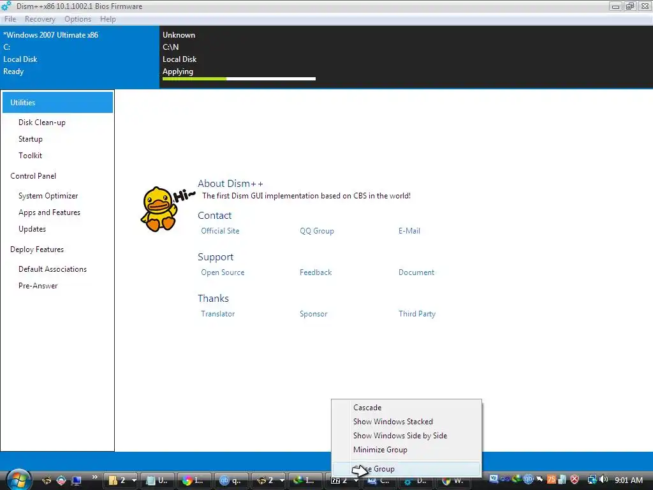Choose Cascade from the context menu
The image size is (653, 490).
(x=406, y=408)
